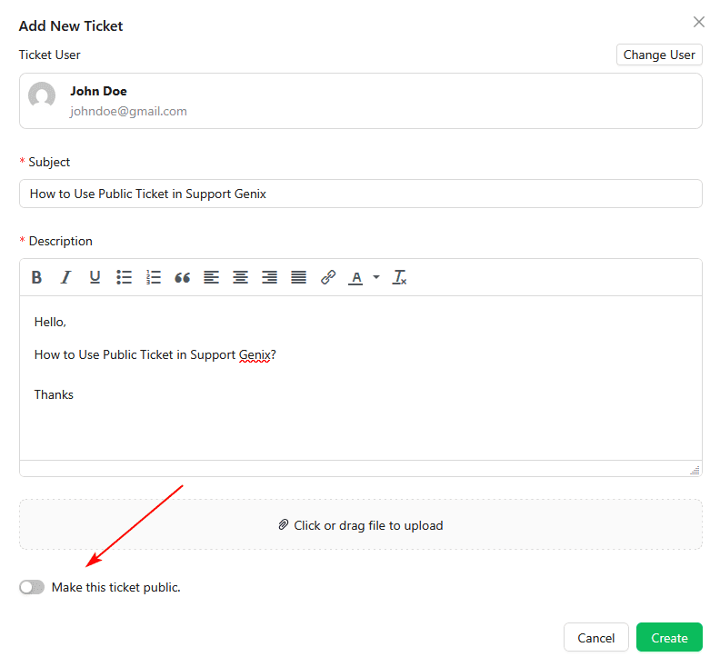720x667 pixels.
Task: Center align the description text
Action: pos(240,278)
